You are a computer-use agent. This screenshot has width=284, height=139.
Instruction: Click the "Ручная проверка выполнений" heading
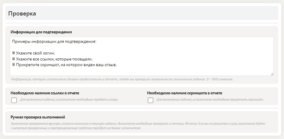(x=38, y=117)
